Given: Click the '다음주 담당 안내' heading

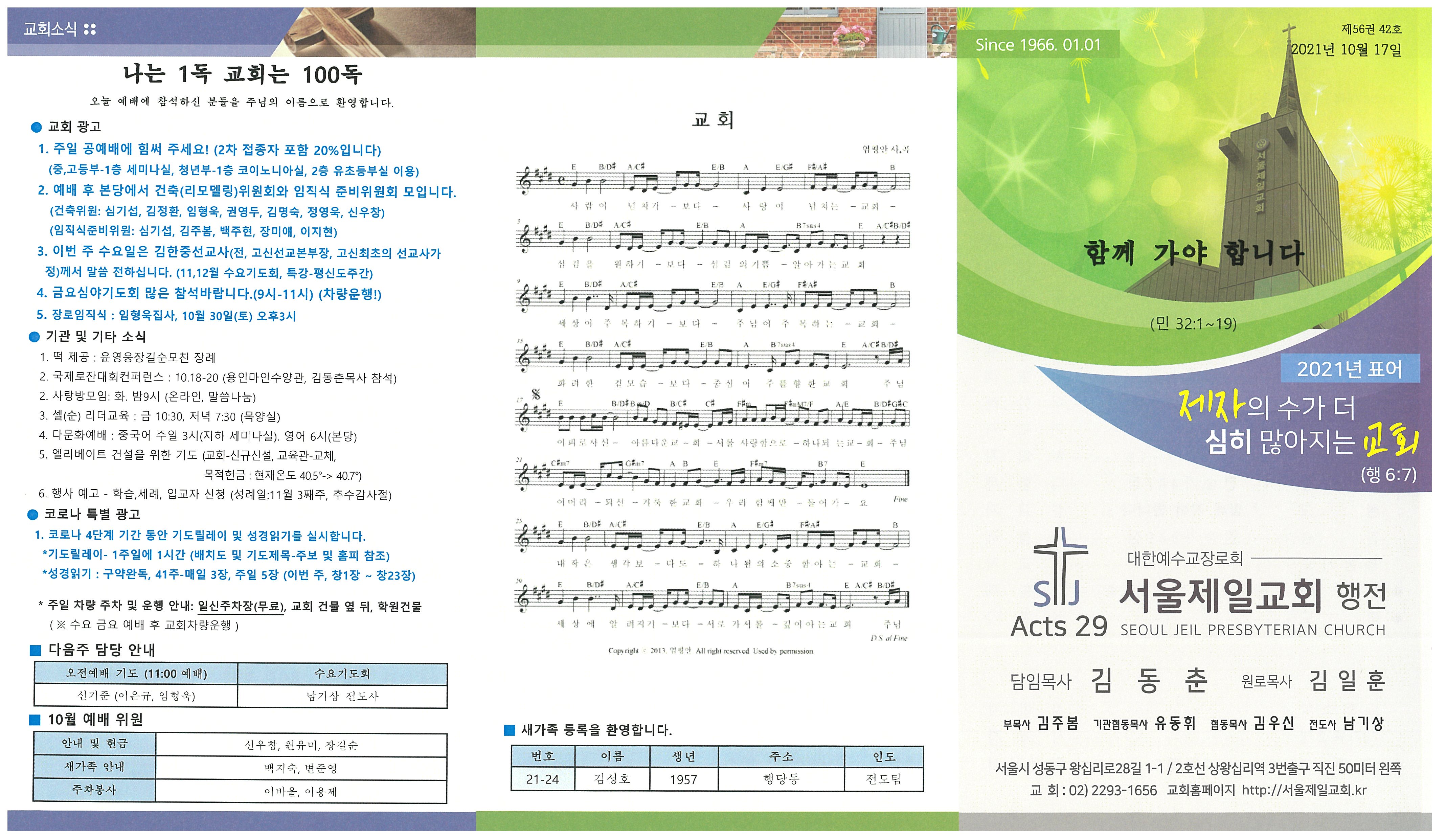Looking at the screenshot, I should pos(101,650).
